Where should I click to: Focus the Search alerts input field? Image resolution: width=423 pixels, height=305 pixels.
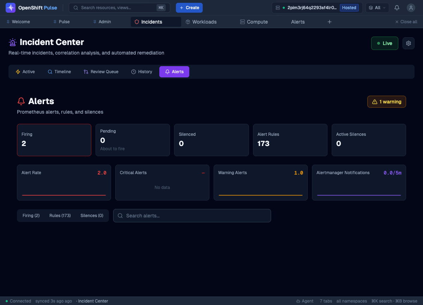[x=192, y=216]
